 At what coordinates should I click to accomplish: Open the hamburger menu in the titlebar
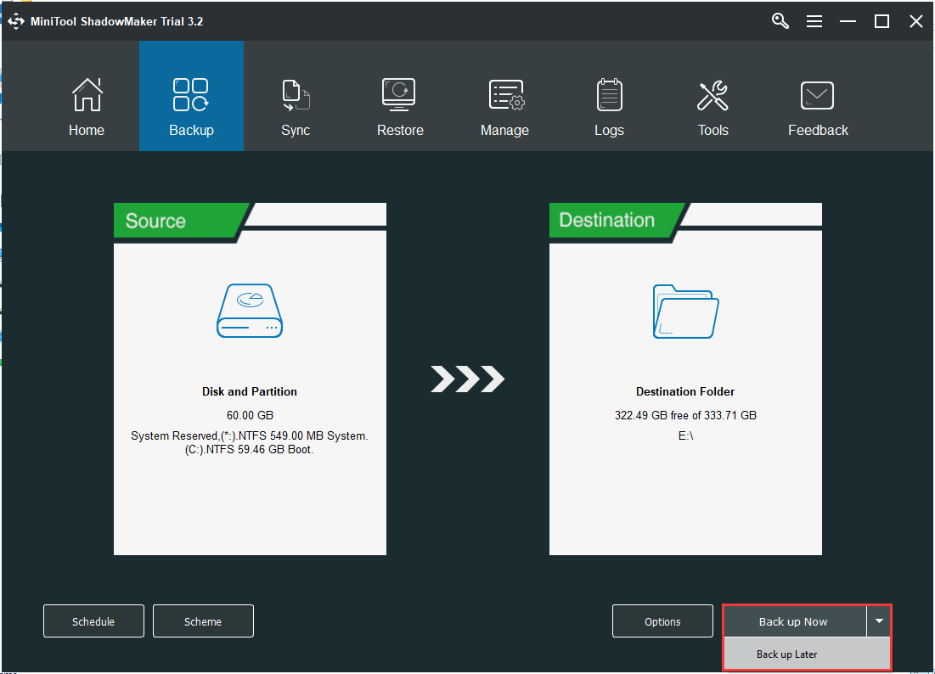pyautogui.click(x=814, y=20)
